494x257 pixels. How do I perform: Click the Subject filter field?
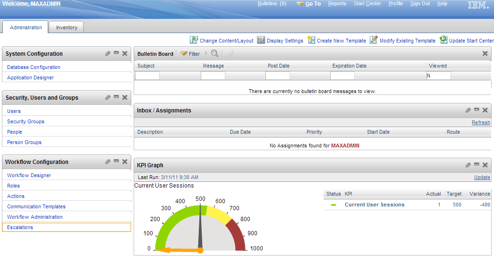pyautogui.click(x=147, y=76)
